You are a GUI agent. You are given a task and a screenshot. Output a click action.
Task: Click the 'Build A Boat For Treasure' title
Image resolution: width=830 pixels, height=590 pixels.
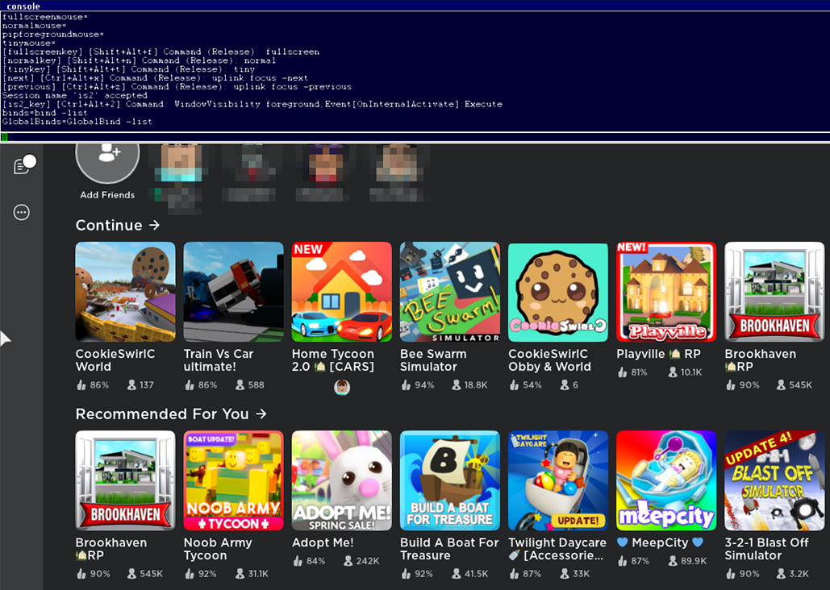pos(449,549)
